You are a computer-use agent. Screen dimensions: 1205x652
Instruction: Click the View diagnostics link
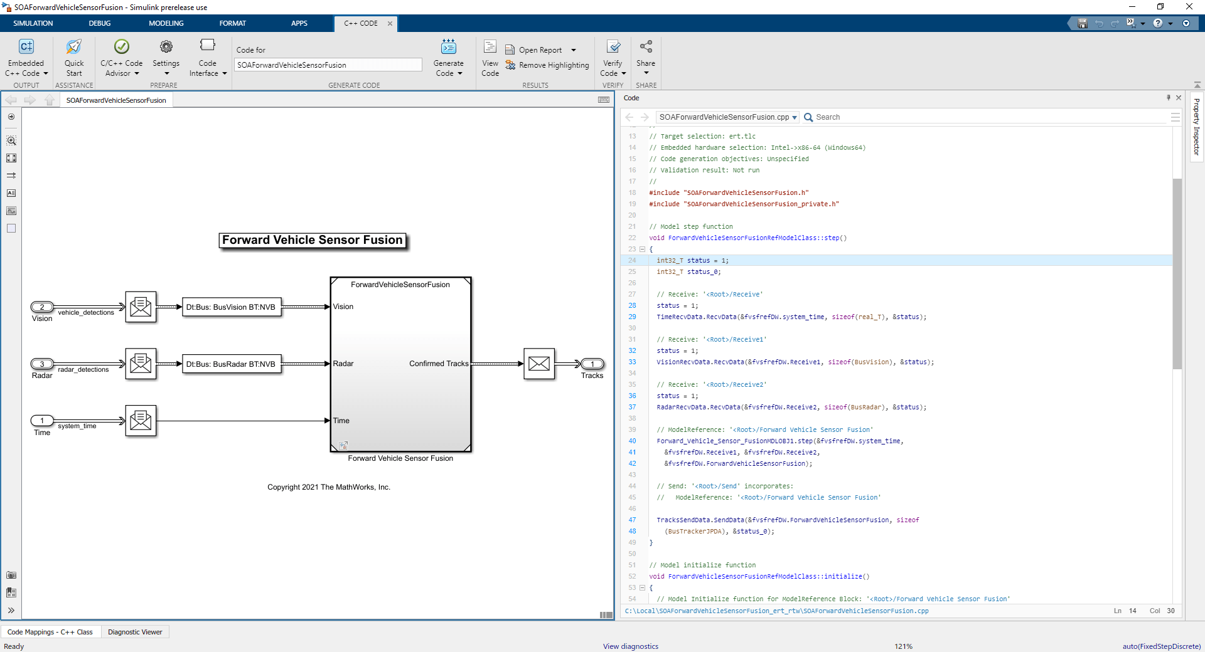630,646
